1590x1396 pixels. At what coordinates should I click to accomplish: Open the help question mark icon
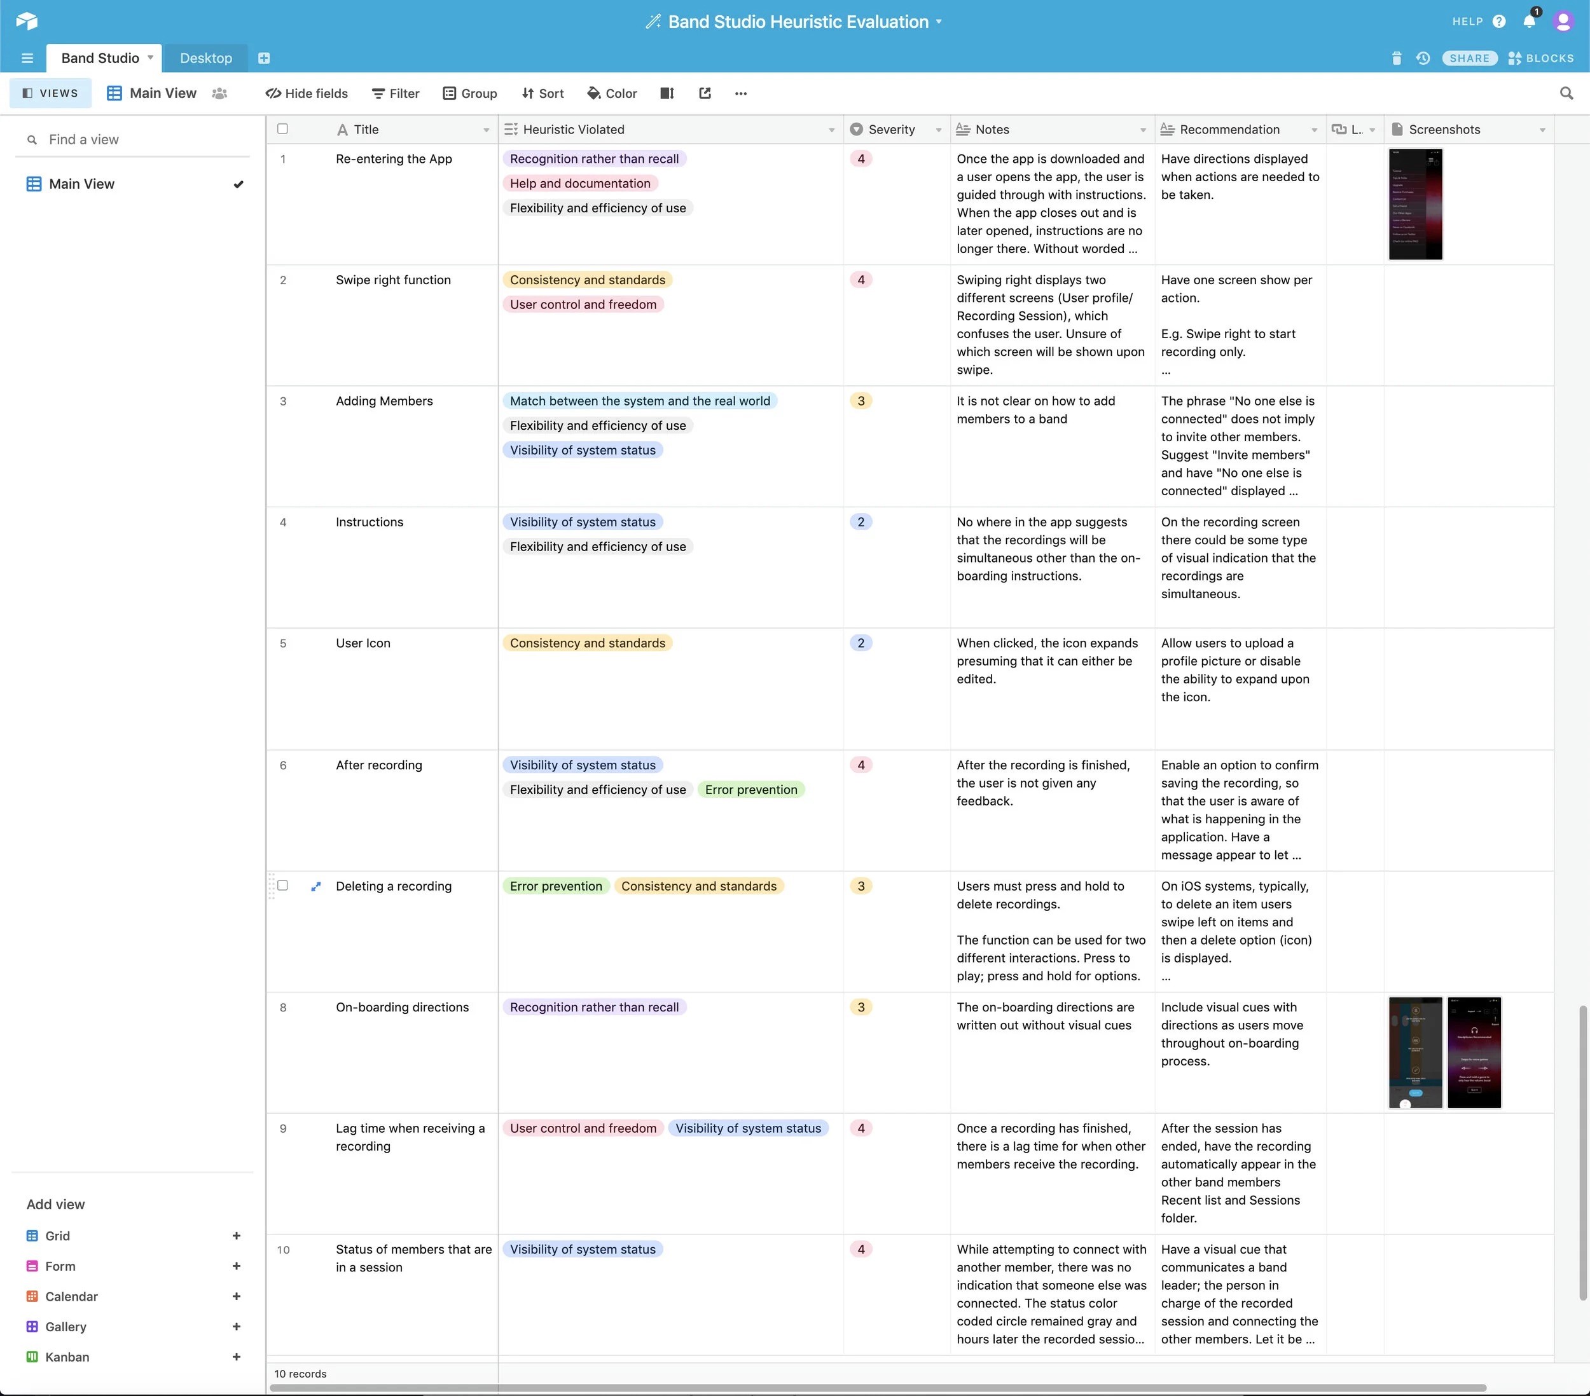coord(1499,22)
